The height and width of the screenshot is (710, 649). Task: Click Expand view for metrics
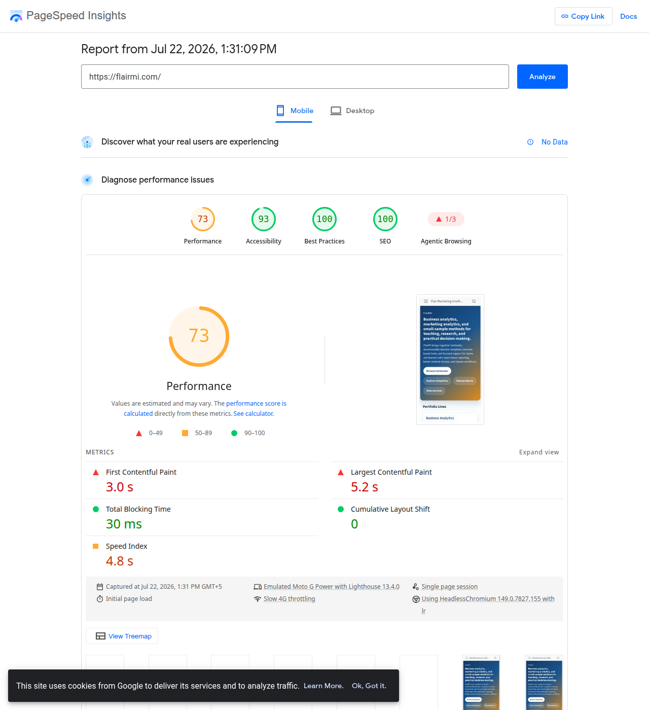tap(539, 452)
